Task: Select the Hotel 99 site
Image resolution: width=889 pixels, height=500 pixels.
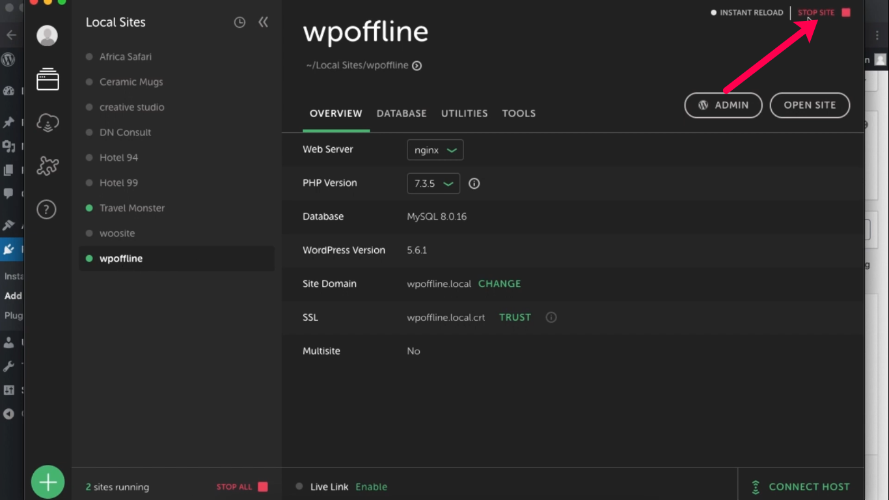Action: pos(176,183)
